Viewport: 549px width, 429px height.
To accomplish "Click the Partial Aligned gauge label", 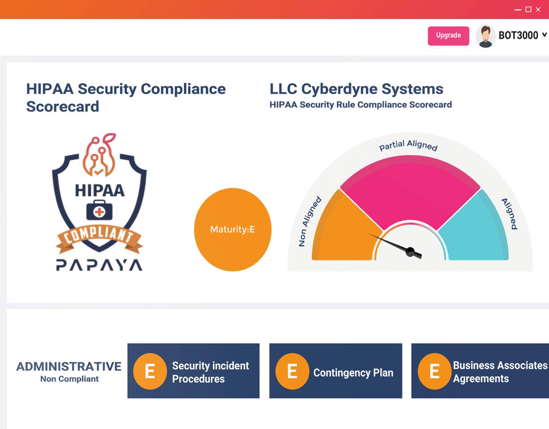I will [408, 145].
